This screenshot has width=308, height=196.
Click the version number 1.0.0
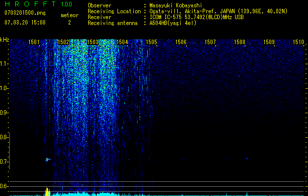point(66,4)
